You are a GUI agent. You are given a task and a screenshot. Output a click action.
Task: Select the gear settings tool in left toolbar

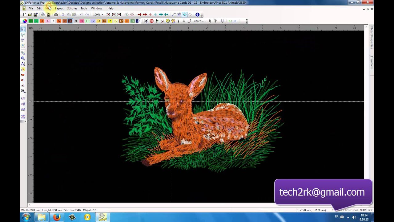coord(23,58)
